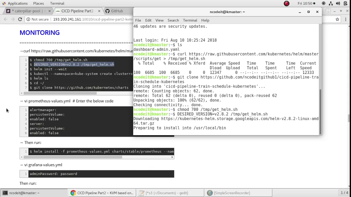Image resolution: width=351 pixels, height=197 pixels.
Task: Click the helm init --wait code line
Action: pos(50,69)
